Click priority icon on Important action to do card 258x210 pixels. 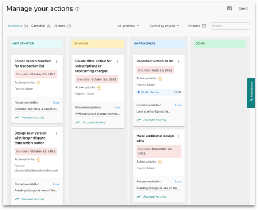click(160, 78)
